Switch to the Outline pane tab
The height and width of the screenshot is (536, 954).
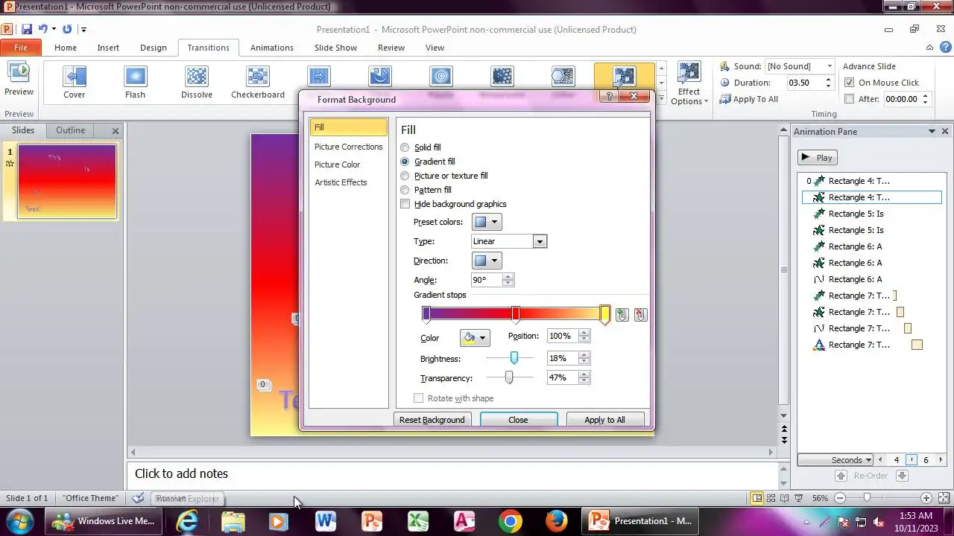point(71,130)
